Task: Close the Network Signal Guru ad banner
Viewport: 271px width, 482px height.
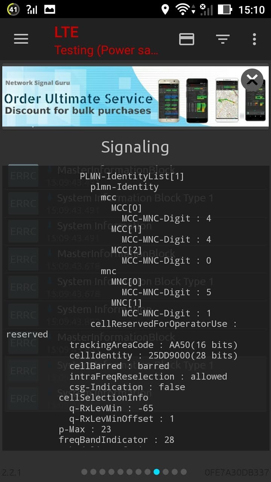Action: coord(252,80)
